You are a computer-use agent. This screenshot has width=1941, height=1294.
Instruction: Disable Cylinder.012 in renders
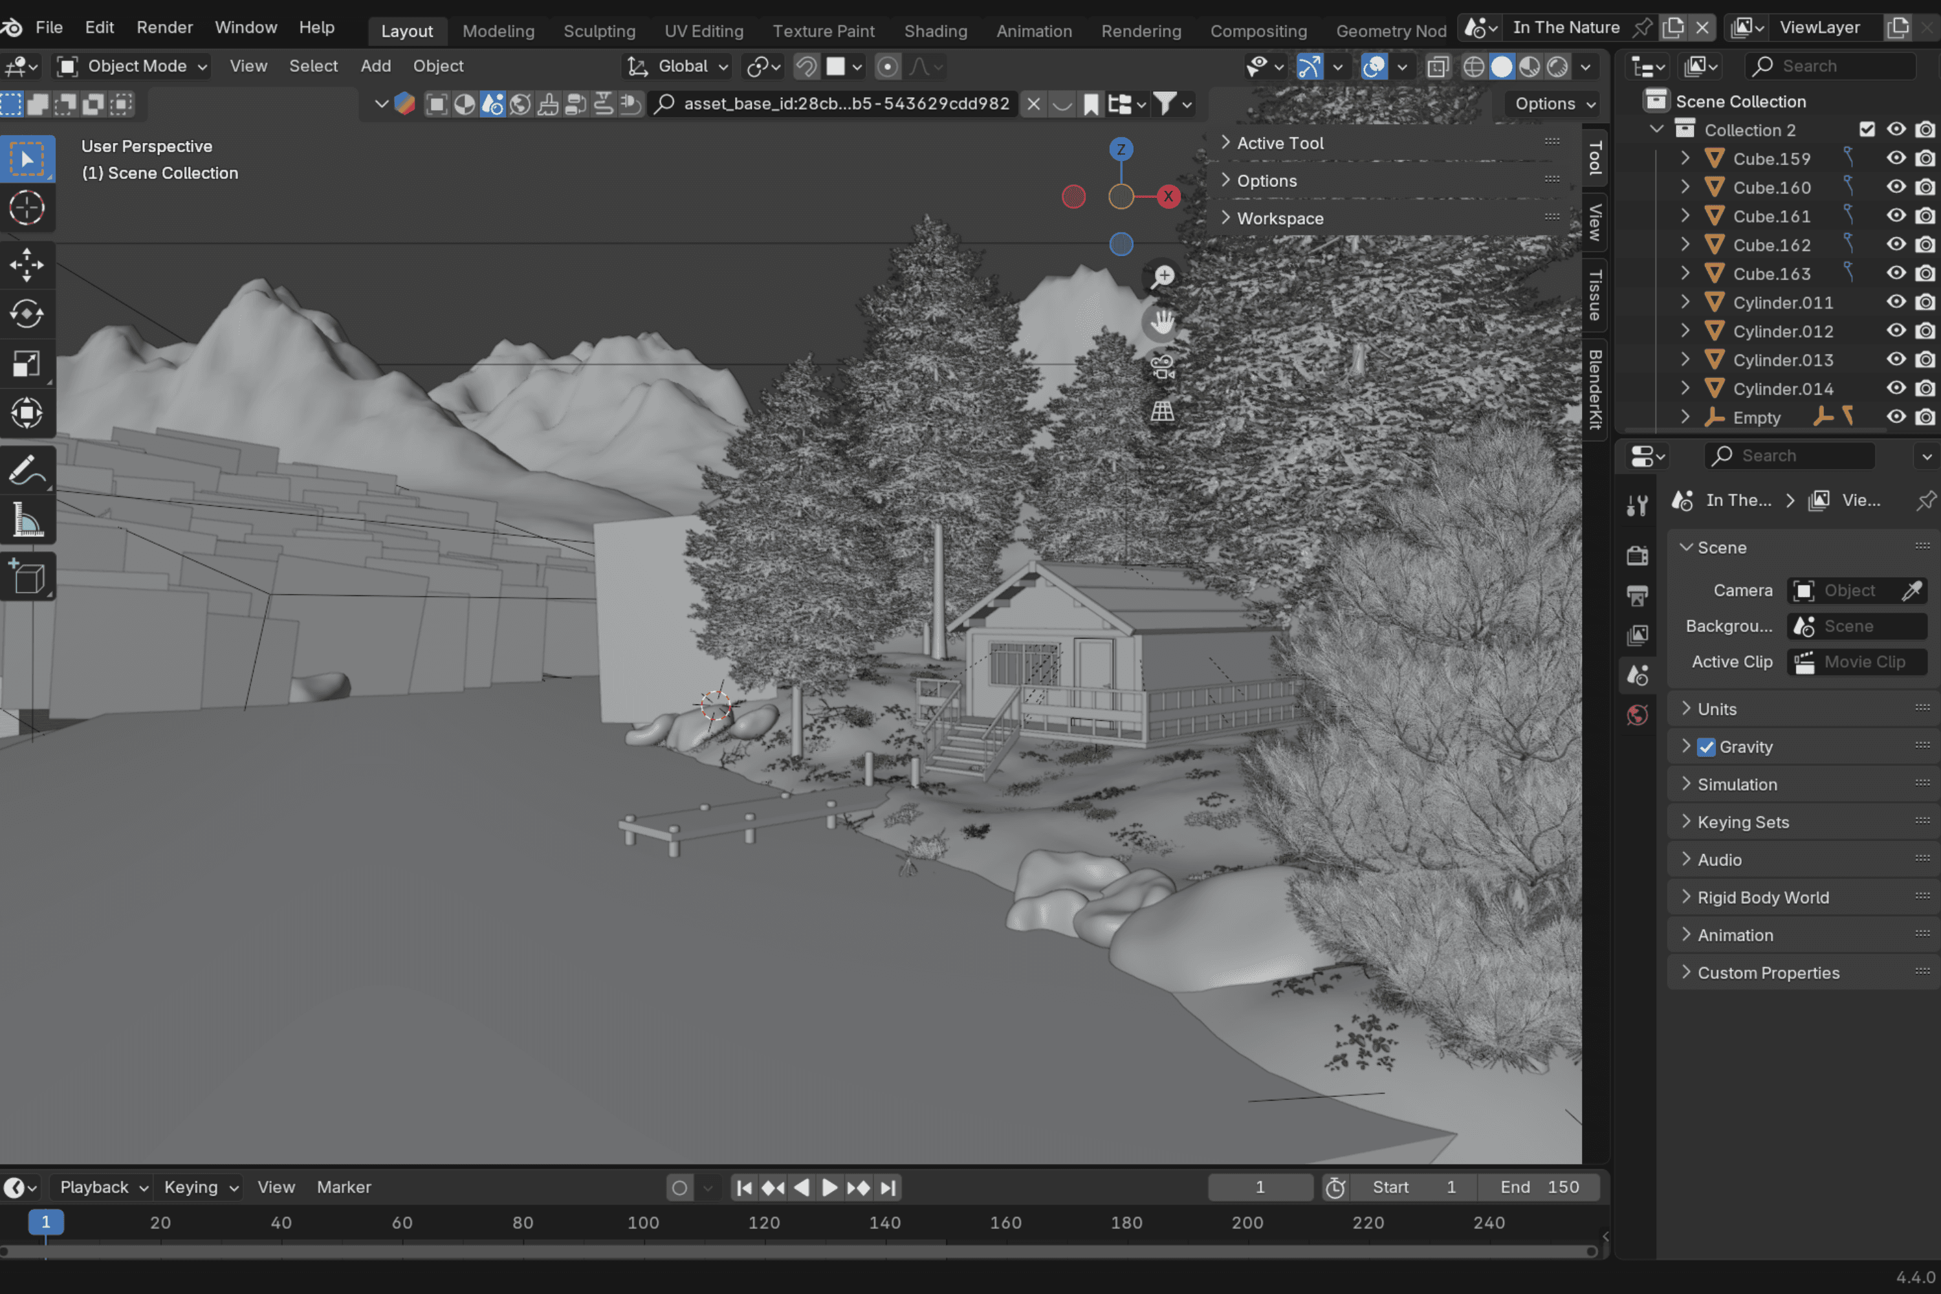click(x=1924, y=331)
